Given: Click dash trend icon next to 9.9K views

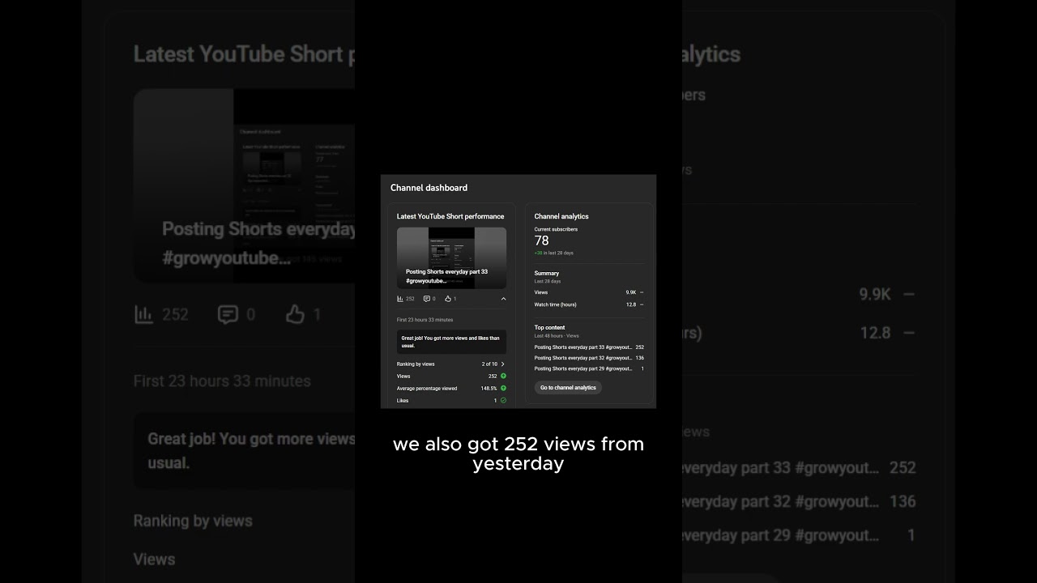Looking at the screenshot, I should coord(642,292).
